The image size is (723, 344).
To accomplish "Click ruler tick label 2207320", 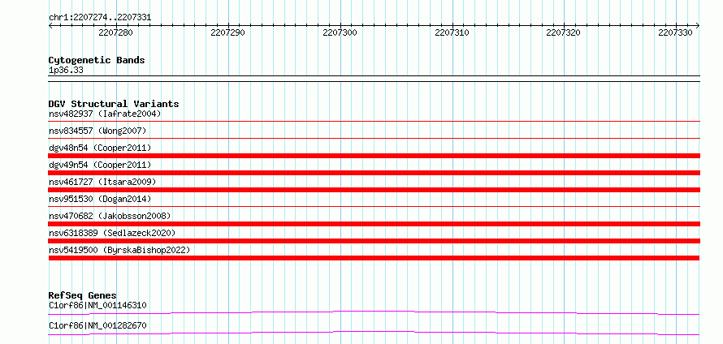I will (x=564, y=32).
